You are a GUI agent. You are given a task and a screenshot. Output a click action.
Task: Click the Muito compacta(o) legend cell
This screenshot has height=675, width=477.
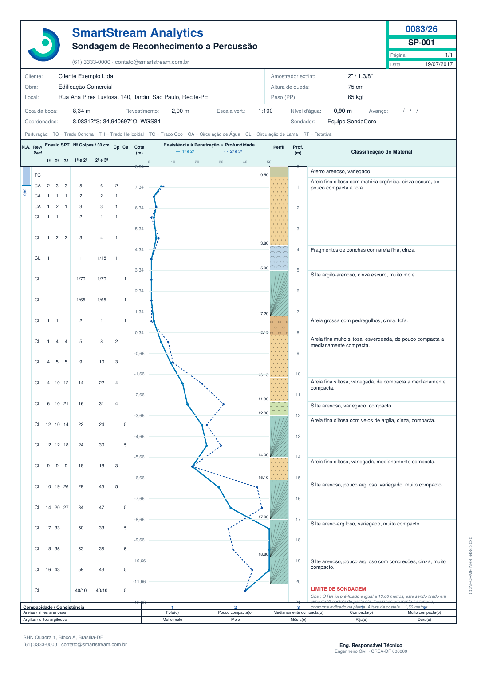coord(424,612)
